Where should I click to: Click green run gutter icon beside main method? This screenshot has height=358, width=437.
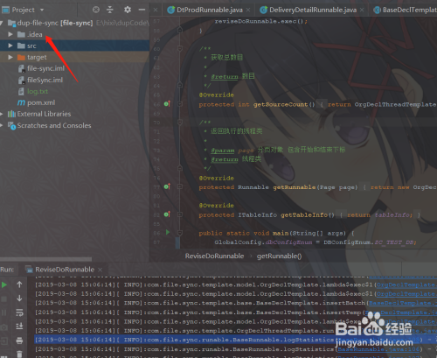pyautogui.click(x=168, y=232)
